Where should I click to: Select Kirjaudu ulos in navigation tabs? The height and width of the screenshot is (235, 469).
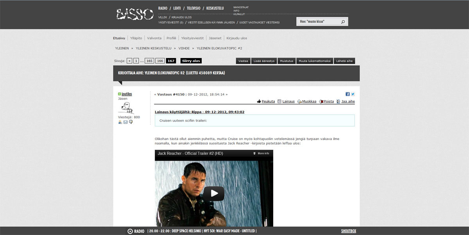pos(237,38)
